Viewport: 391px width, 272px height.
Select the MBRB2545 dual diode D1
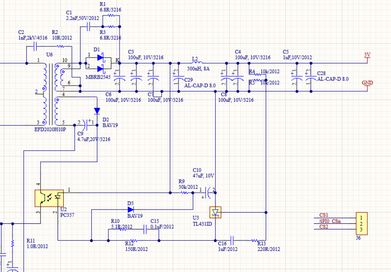pos(101,62)
